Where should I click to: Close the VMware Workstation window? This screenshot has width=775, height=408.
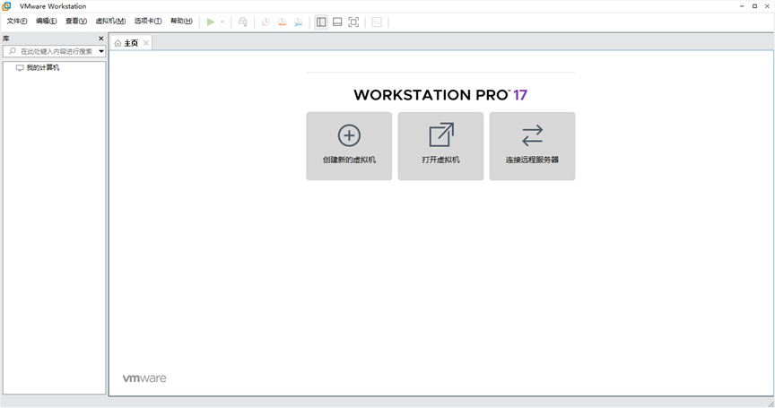[x=768, y=6]
